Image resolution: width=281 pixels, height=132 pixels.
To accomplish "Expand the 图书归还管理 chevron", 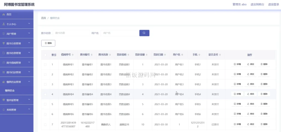I will pyautogui.click(x=29, y=72).
